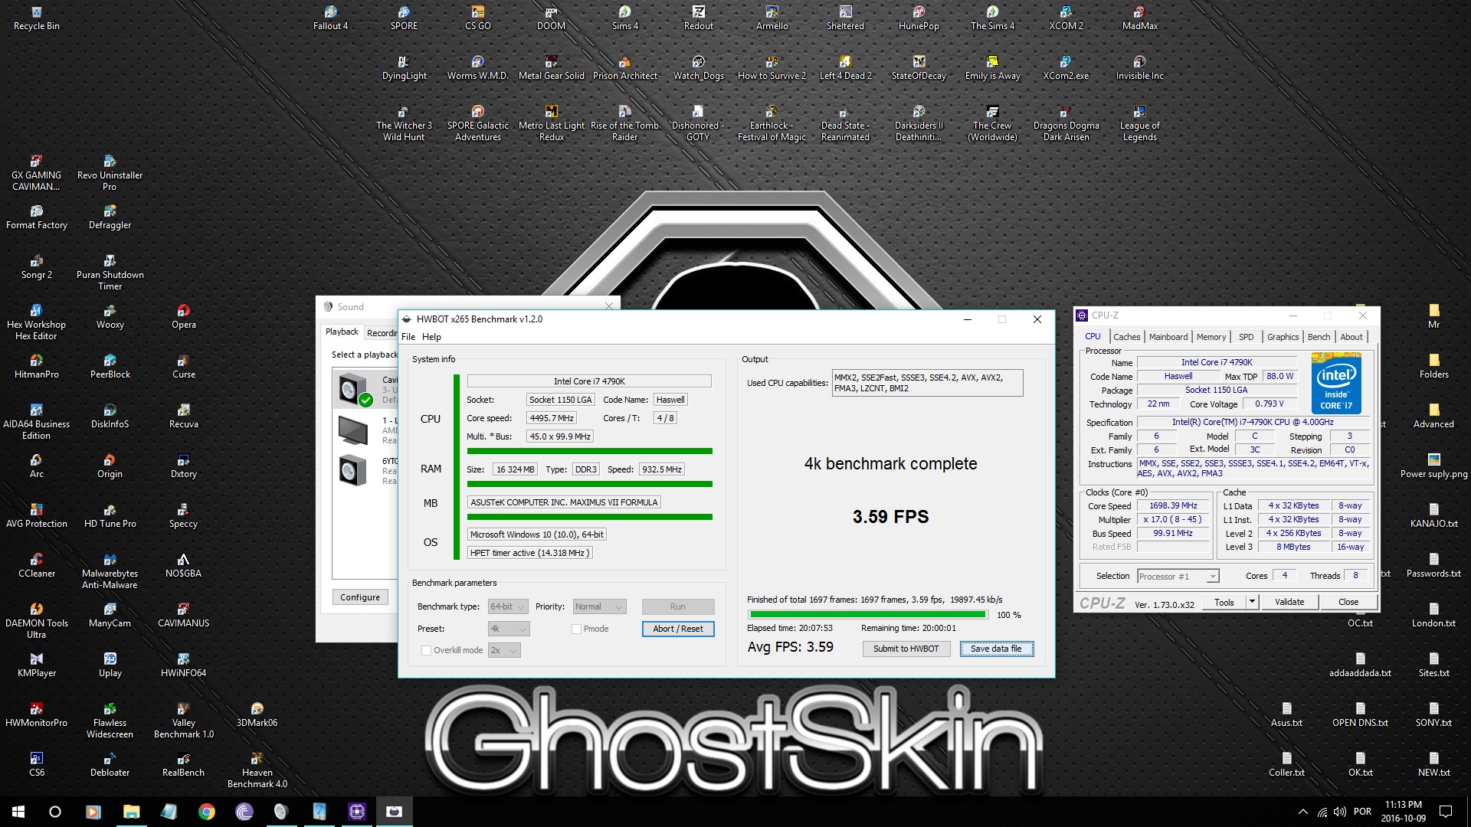The width and height of the screenshot is (1471, 827).
Task: Toggle the Pmode checkbox in HWBOT
Action: (x=576, y=629)
